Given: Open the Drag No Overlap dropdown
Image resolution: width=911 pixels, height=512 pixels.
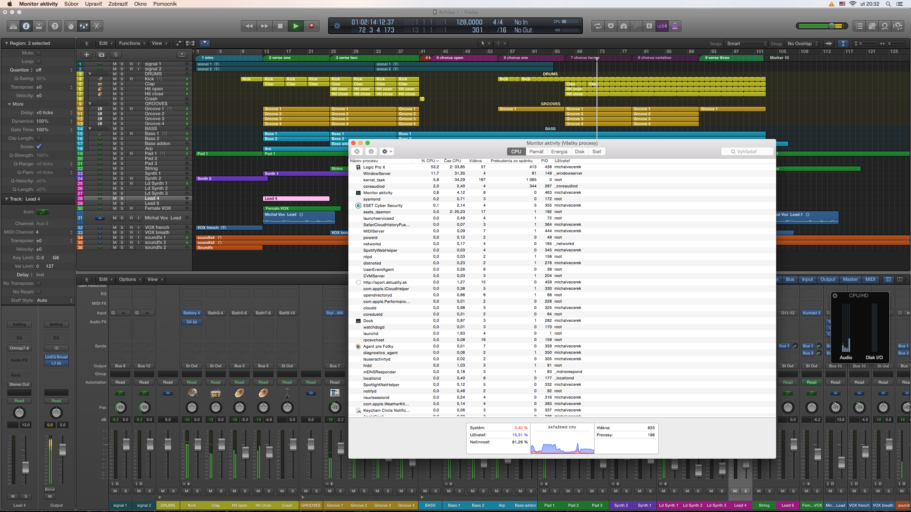Looking at the screenshot, I should [x=802, y=43].
